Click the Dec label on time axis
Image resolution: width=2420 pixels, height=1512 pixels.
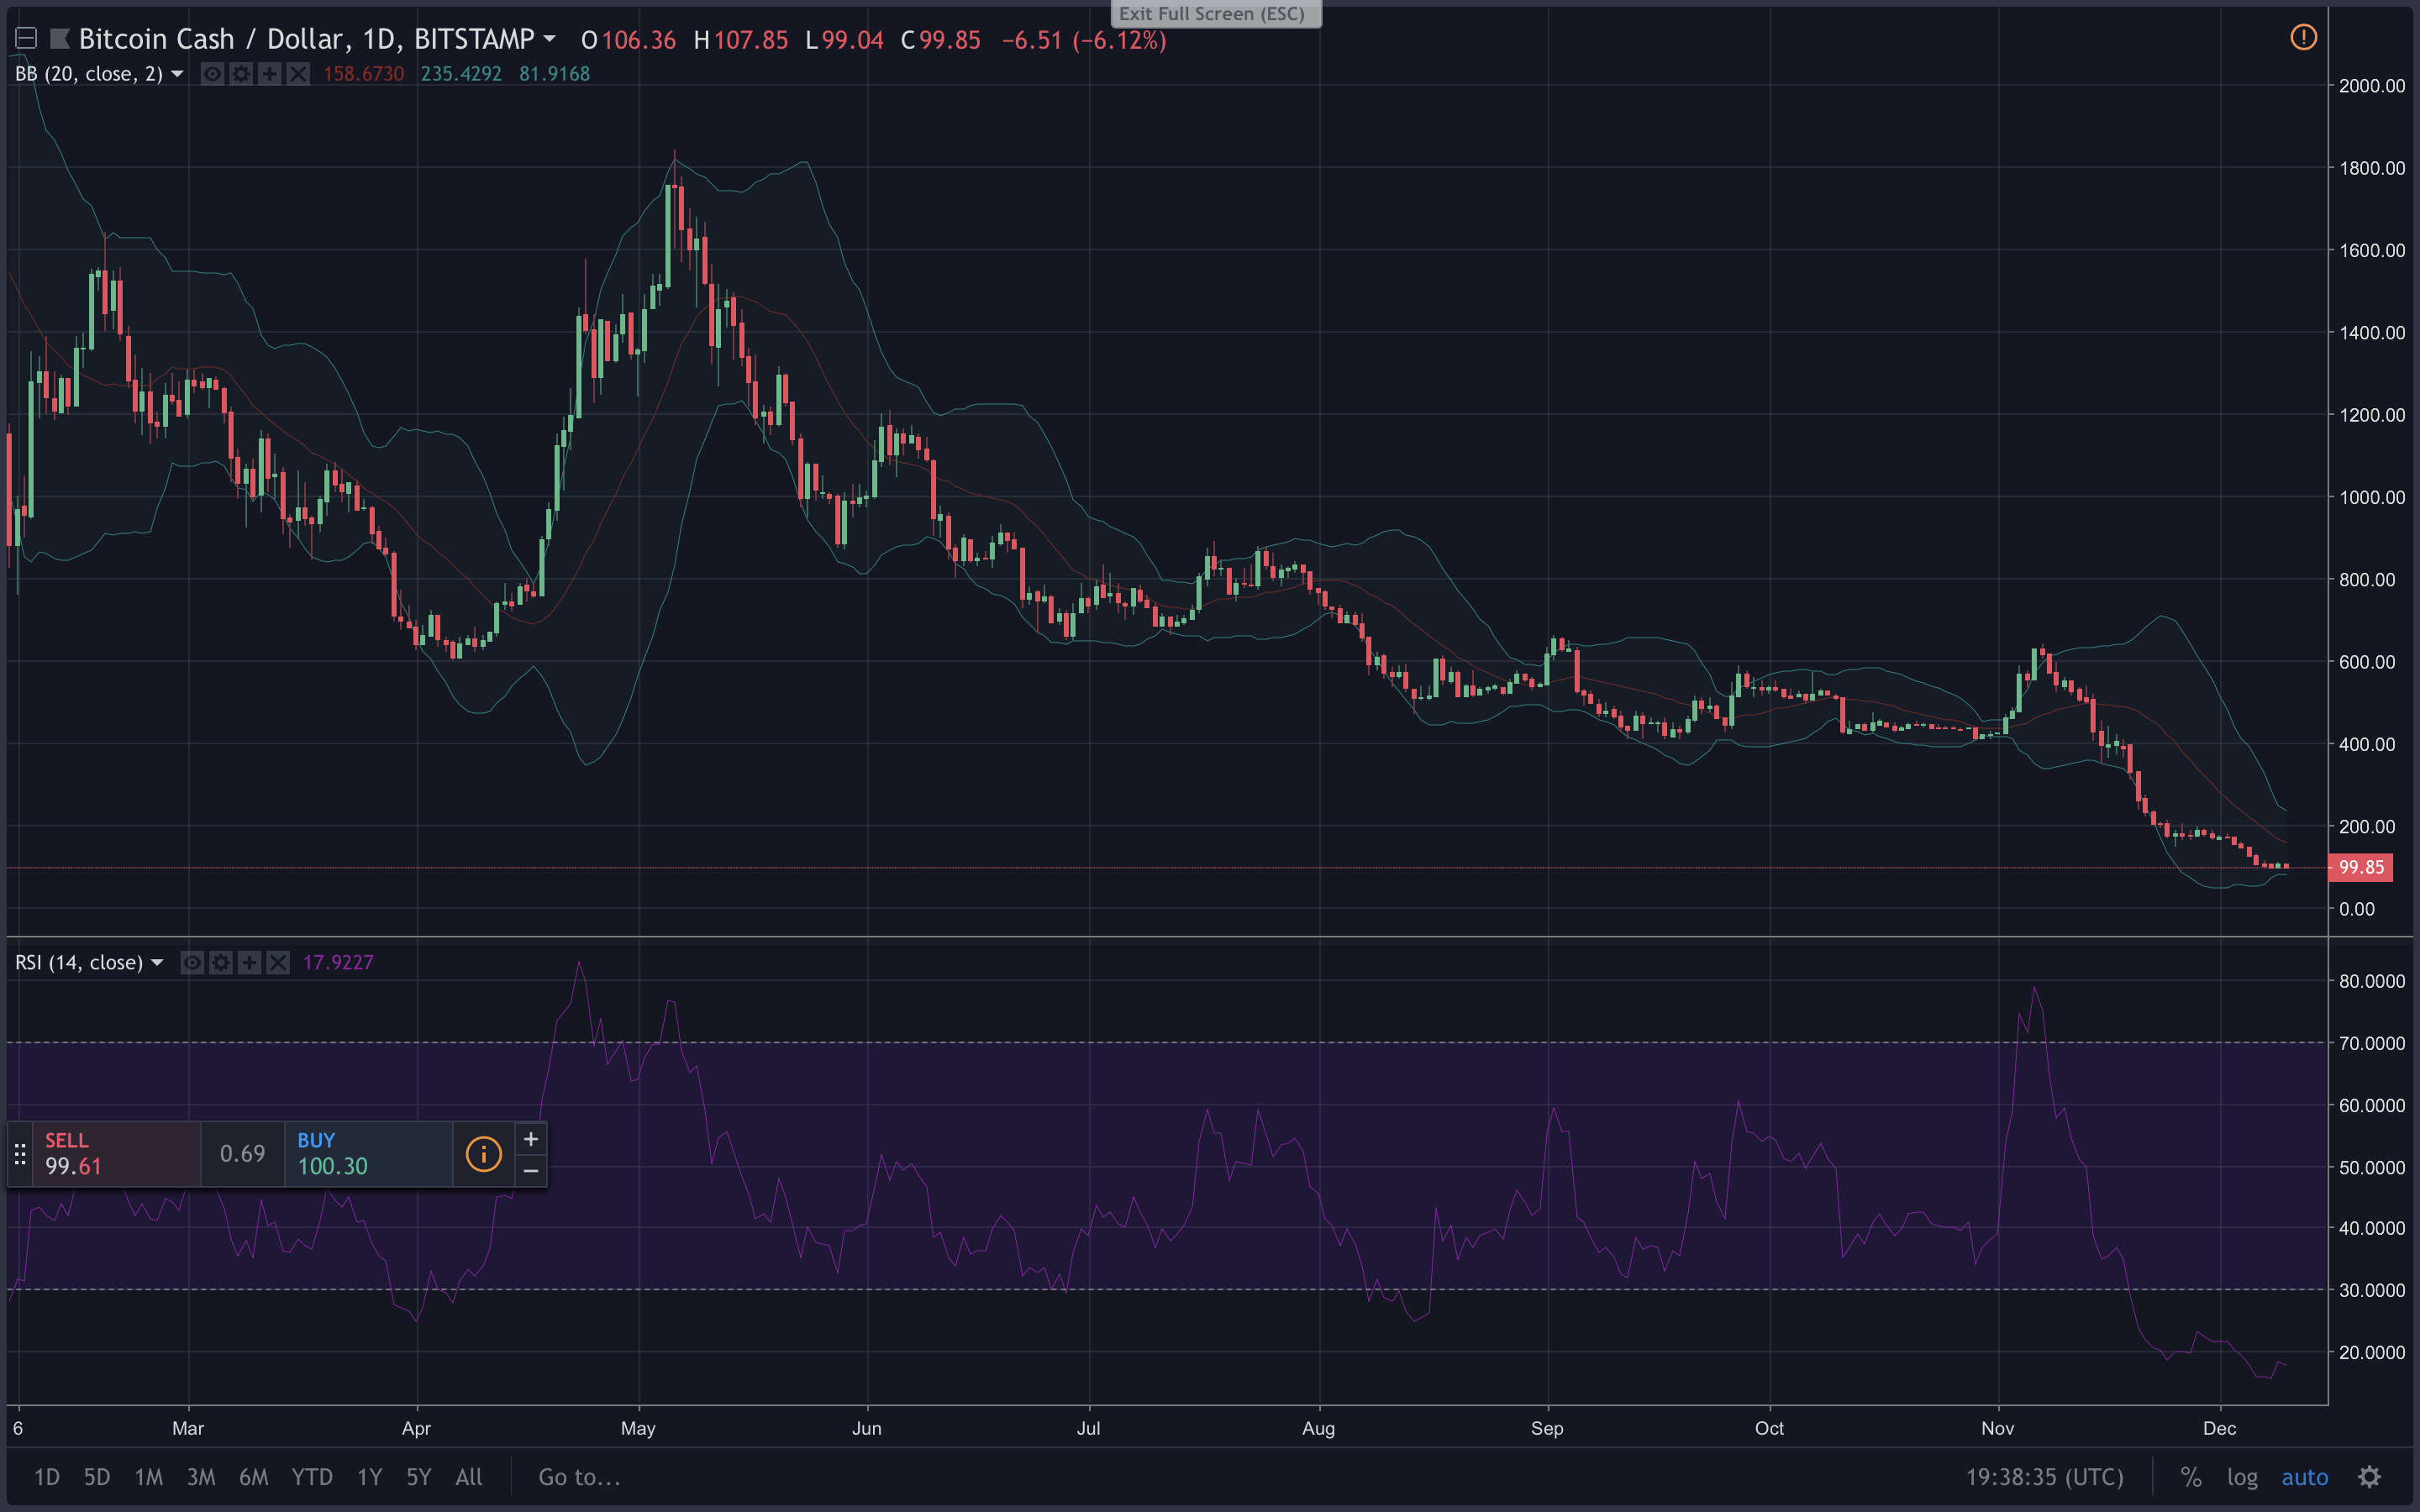2219,1428
